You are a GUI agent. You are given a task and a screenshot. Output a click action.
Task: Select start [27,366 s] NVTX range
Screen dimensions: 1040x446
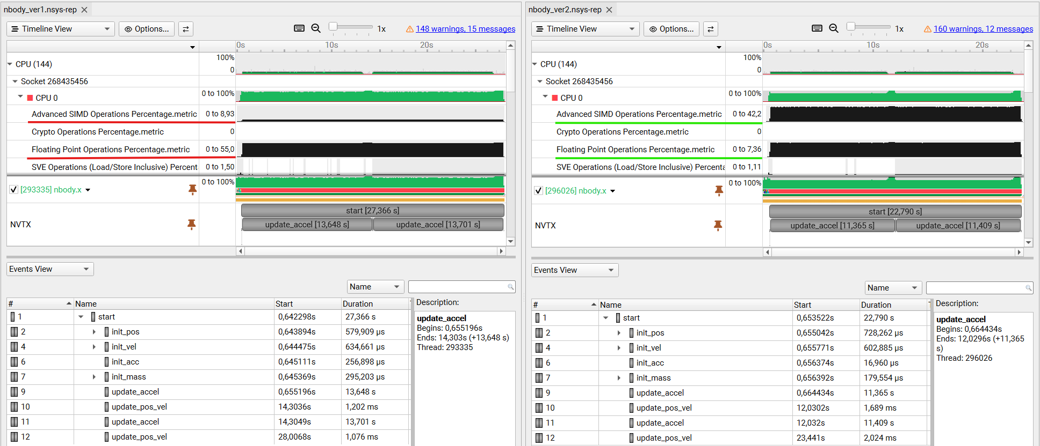[x=373, y=211]
